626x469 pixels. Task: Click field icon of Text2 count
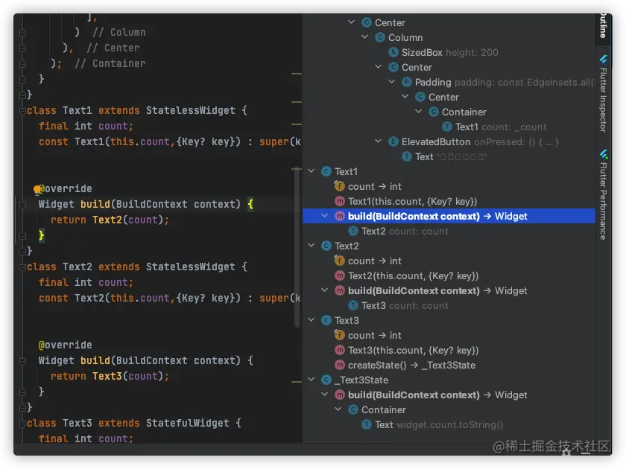(339, 261)
